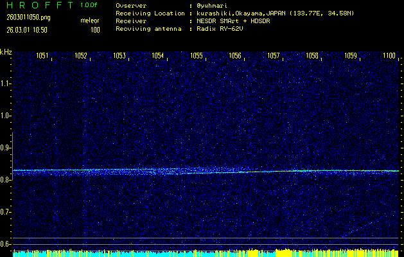404x257 pixels.
Task: Select the 1.1 frequency axis label
Action: (6, 84)
